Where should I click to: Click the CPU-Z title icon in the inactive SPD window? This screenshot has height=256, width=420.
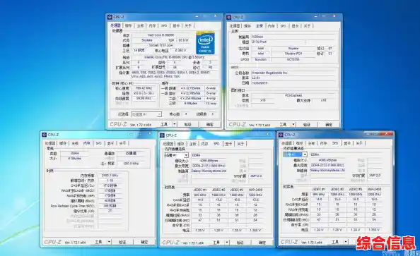pos(162,135)
